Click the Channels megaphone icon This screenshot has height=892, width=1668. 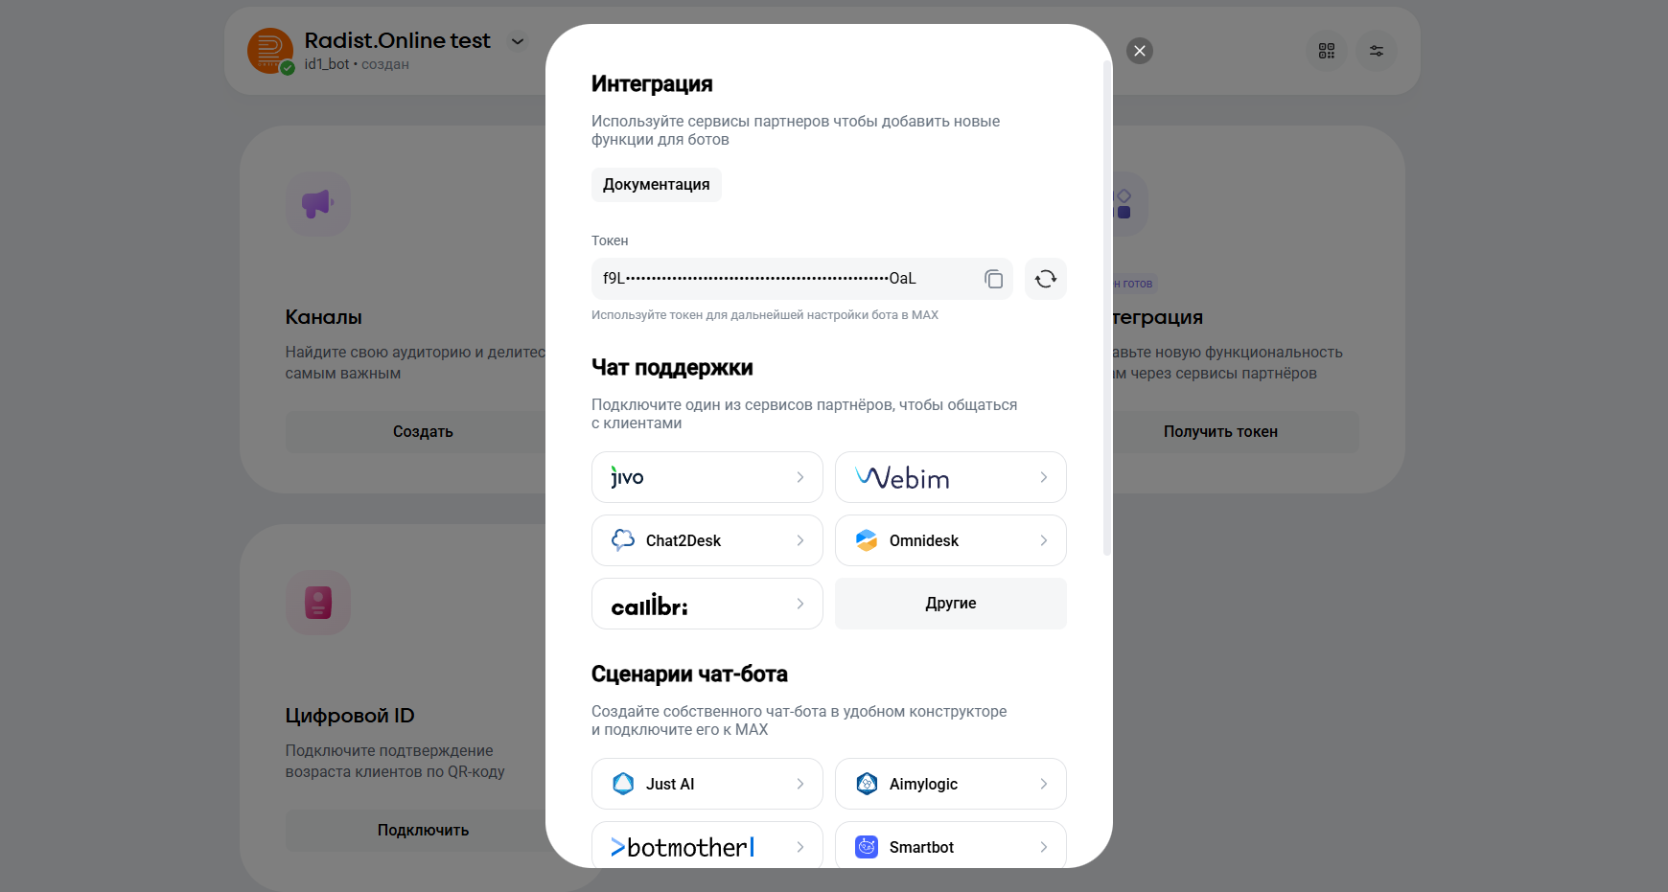(317, 203)
